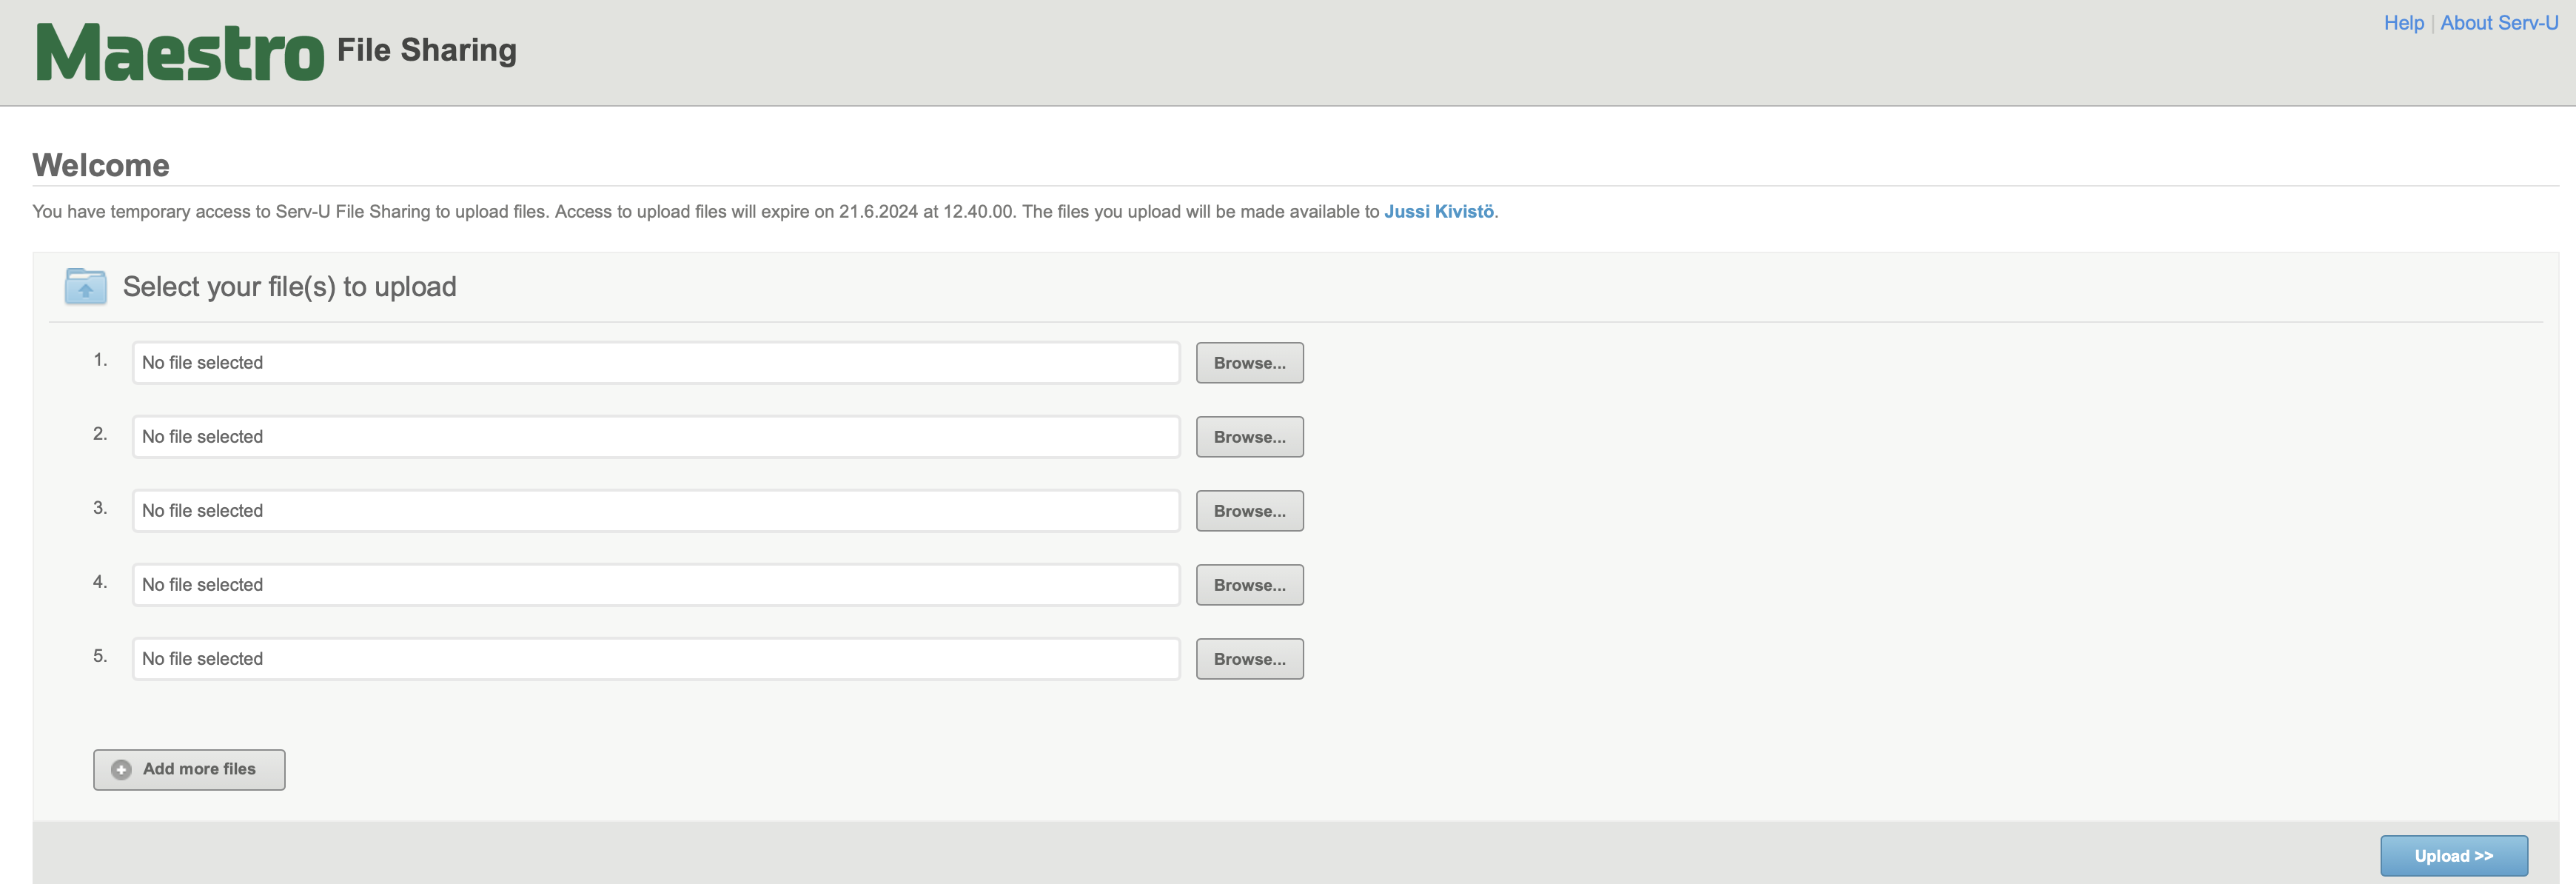Click the second file input field

[x=655, y=437]
